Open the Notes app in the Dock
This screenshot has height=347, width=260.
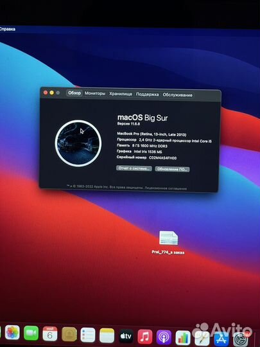(107, 335)
